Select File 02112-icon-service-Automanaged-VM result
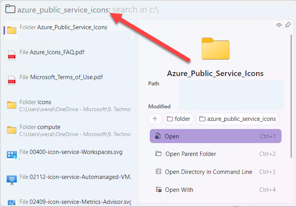 click(x=69, y=180)
